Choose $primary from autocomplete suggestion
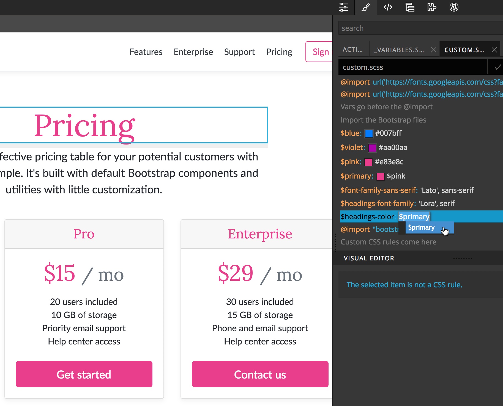Screen dimensions: 503x406 [x=430, y=227]
